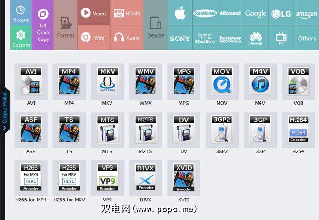Viewport: 319px width, 220px height.
Task: Select Sony device profiles
Action: (180, 38)
